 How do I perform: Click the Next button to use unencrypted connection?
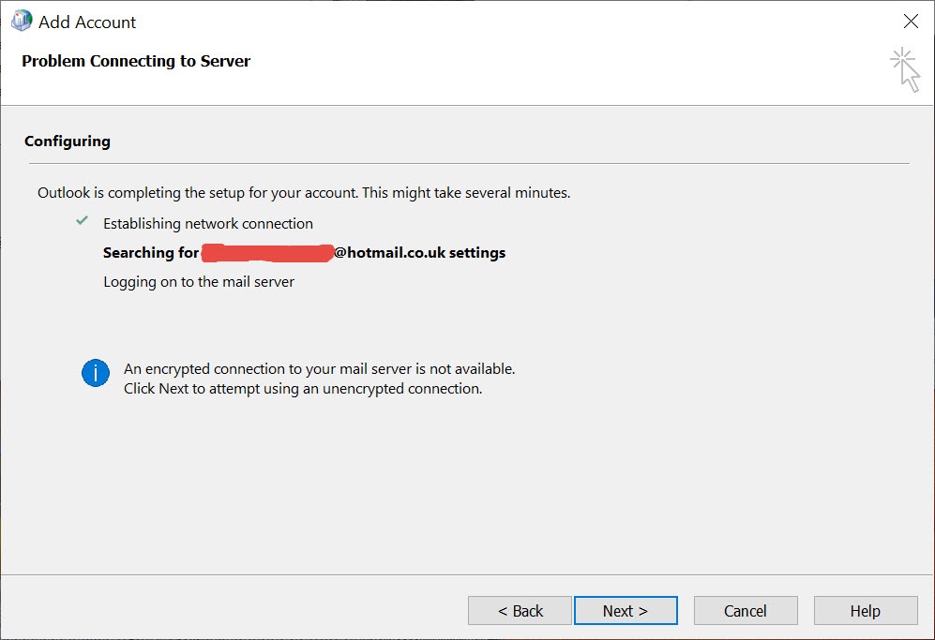tap(626, 610)
